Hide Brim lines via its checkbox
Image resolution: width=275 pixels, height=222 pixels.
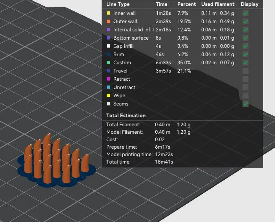click(246, 55)
